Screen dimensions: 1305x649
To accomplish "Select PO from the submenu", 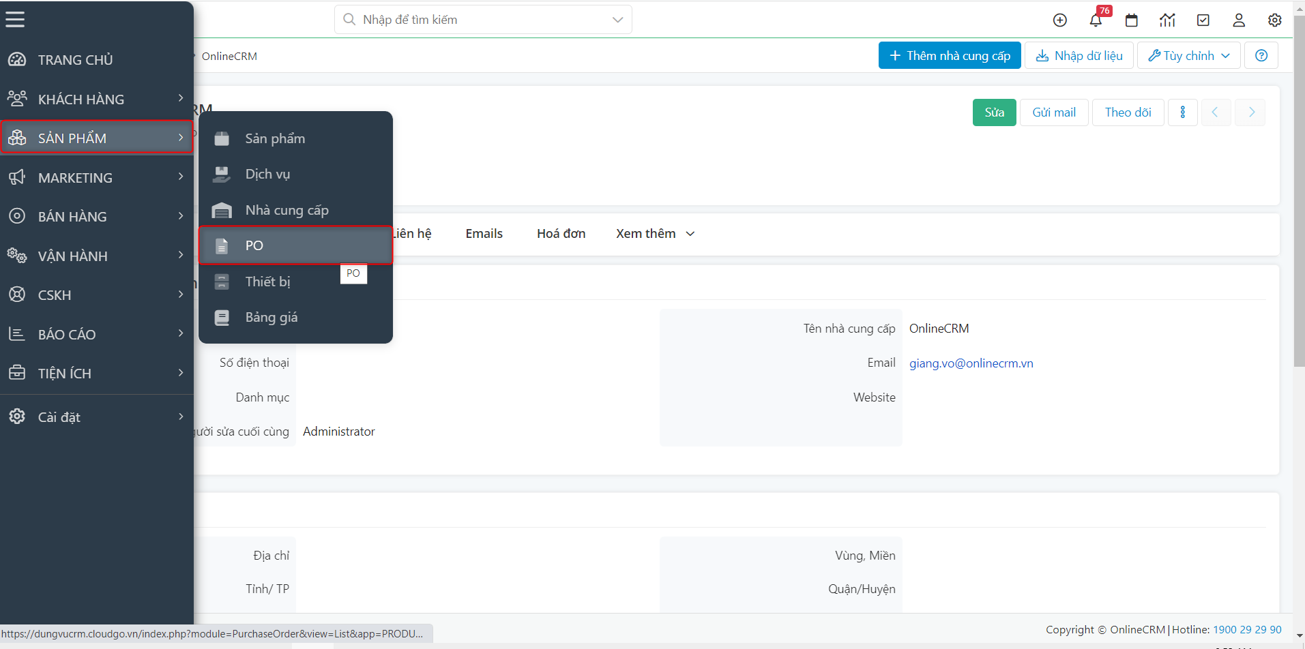I will (295, 245).
